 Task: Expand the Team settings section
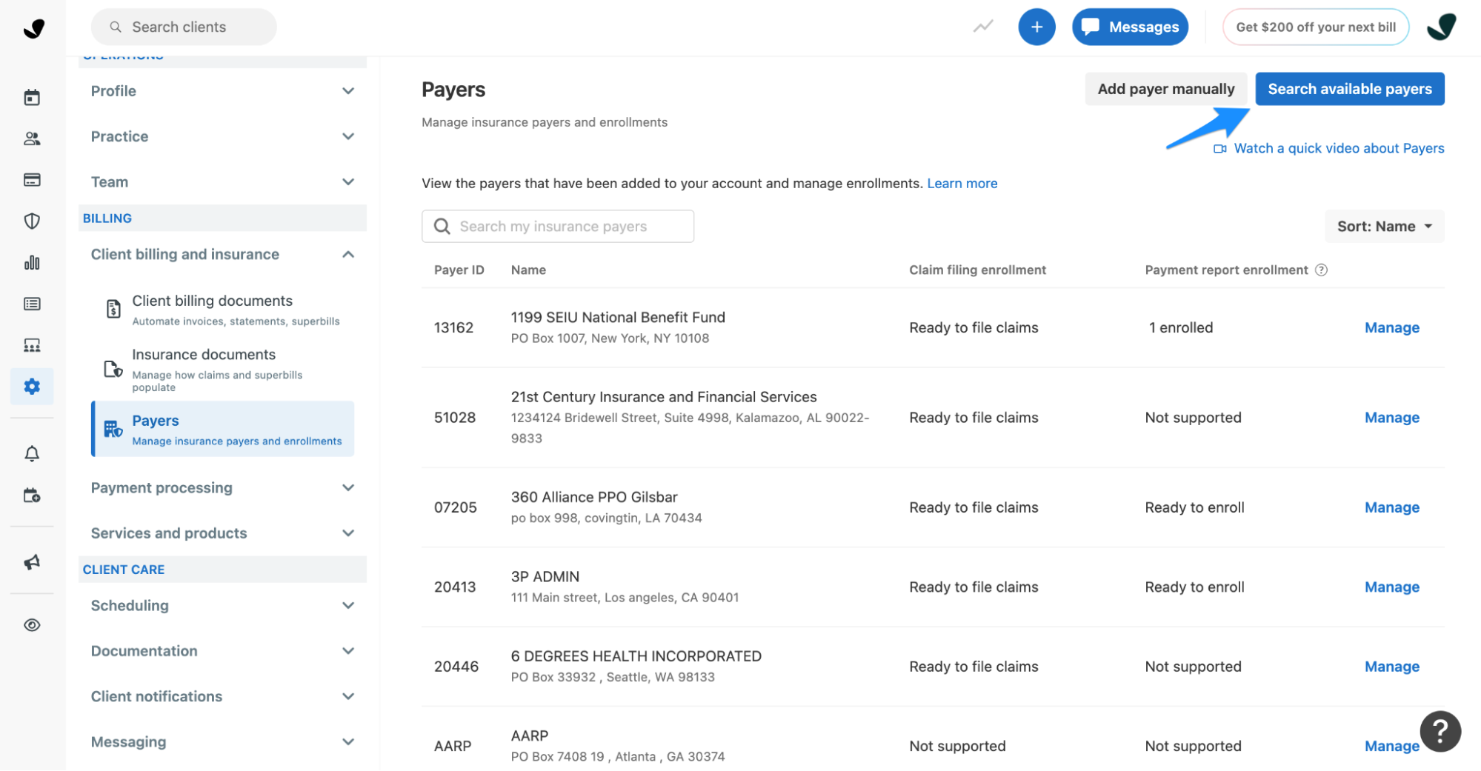(x=222, y=182)
